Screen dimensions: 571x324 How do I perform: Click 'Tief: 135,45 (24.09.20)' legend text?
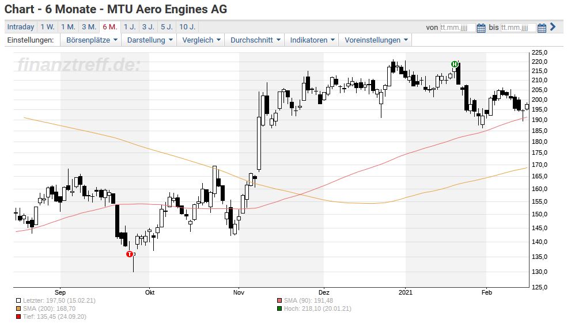[55, 317]
